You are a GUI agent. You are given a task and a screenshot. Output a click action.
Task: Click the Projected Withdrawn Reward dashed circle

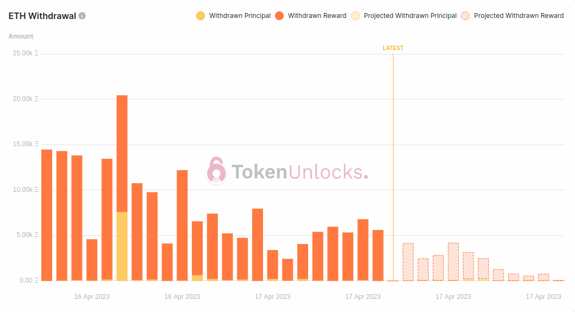click(466, 16)
